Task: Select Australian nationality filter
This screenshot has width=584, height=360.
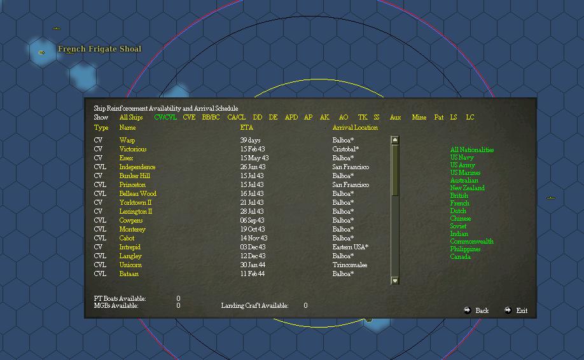Action: tap(464, 180)
